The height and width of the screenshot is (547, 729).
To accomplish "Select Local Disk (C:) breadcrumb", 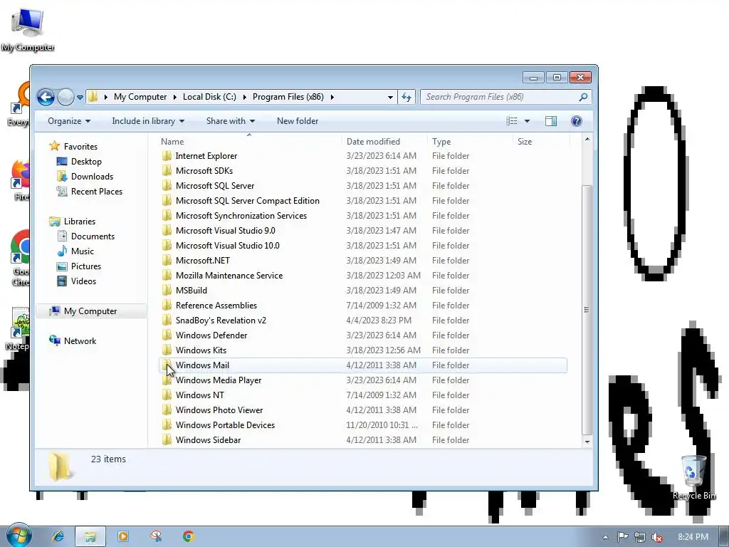I will [209, 97].
